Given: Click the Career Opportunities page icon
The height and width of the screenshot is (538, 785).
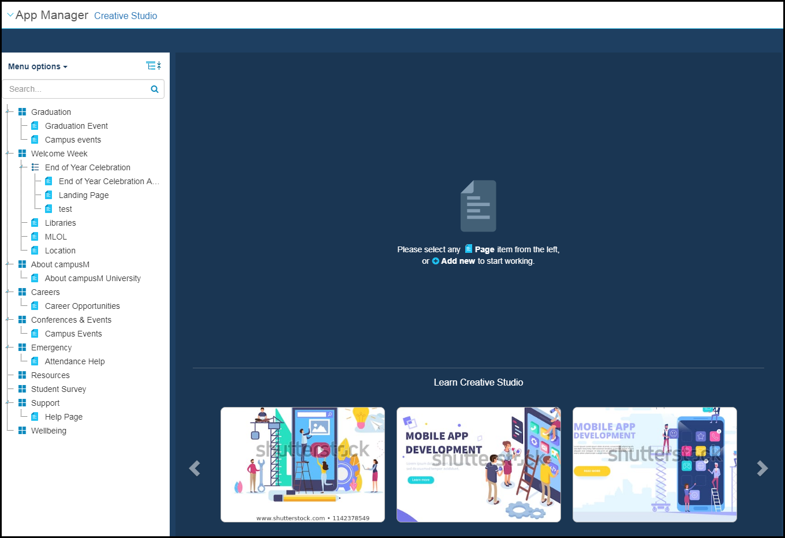Looking at the screenshot, I should tap(35, 306).
